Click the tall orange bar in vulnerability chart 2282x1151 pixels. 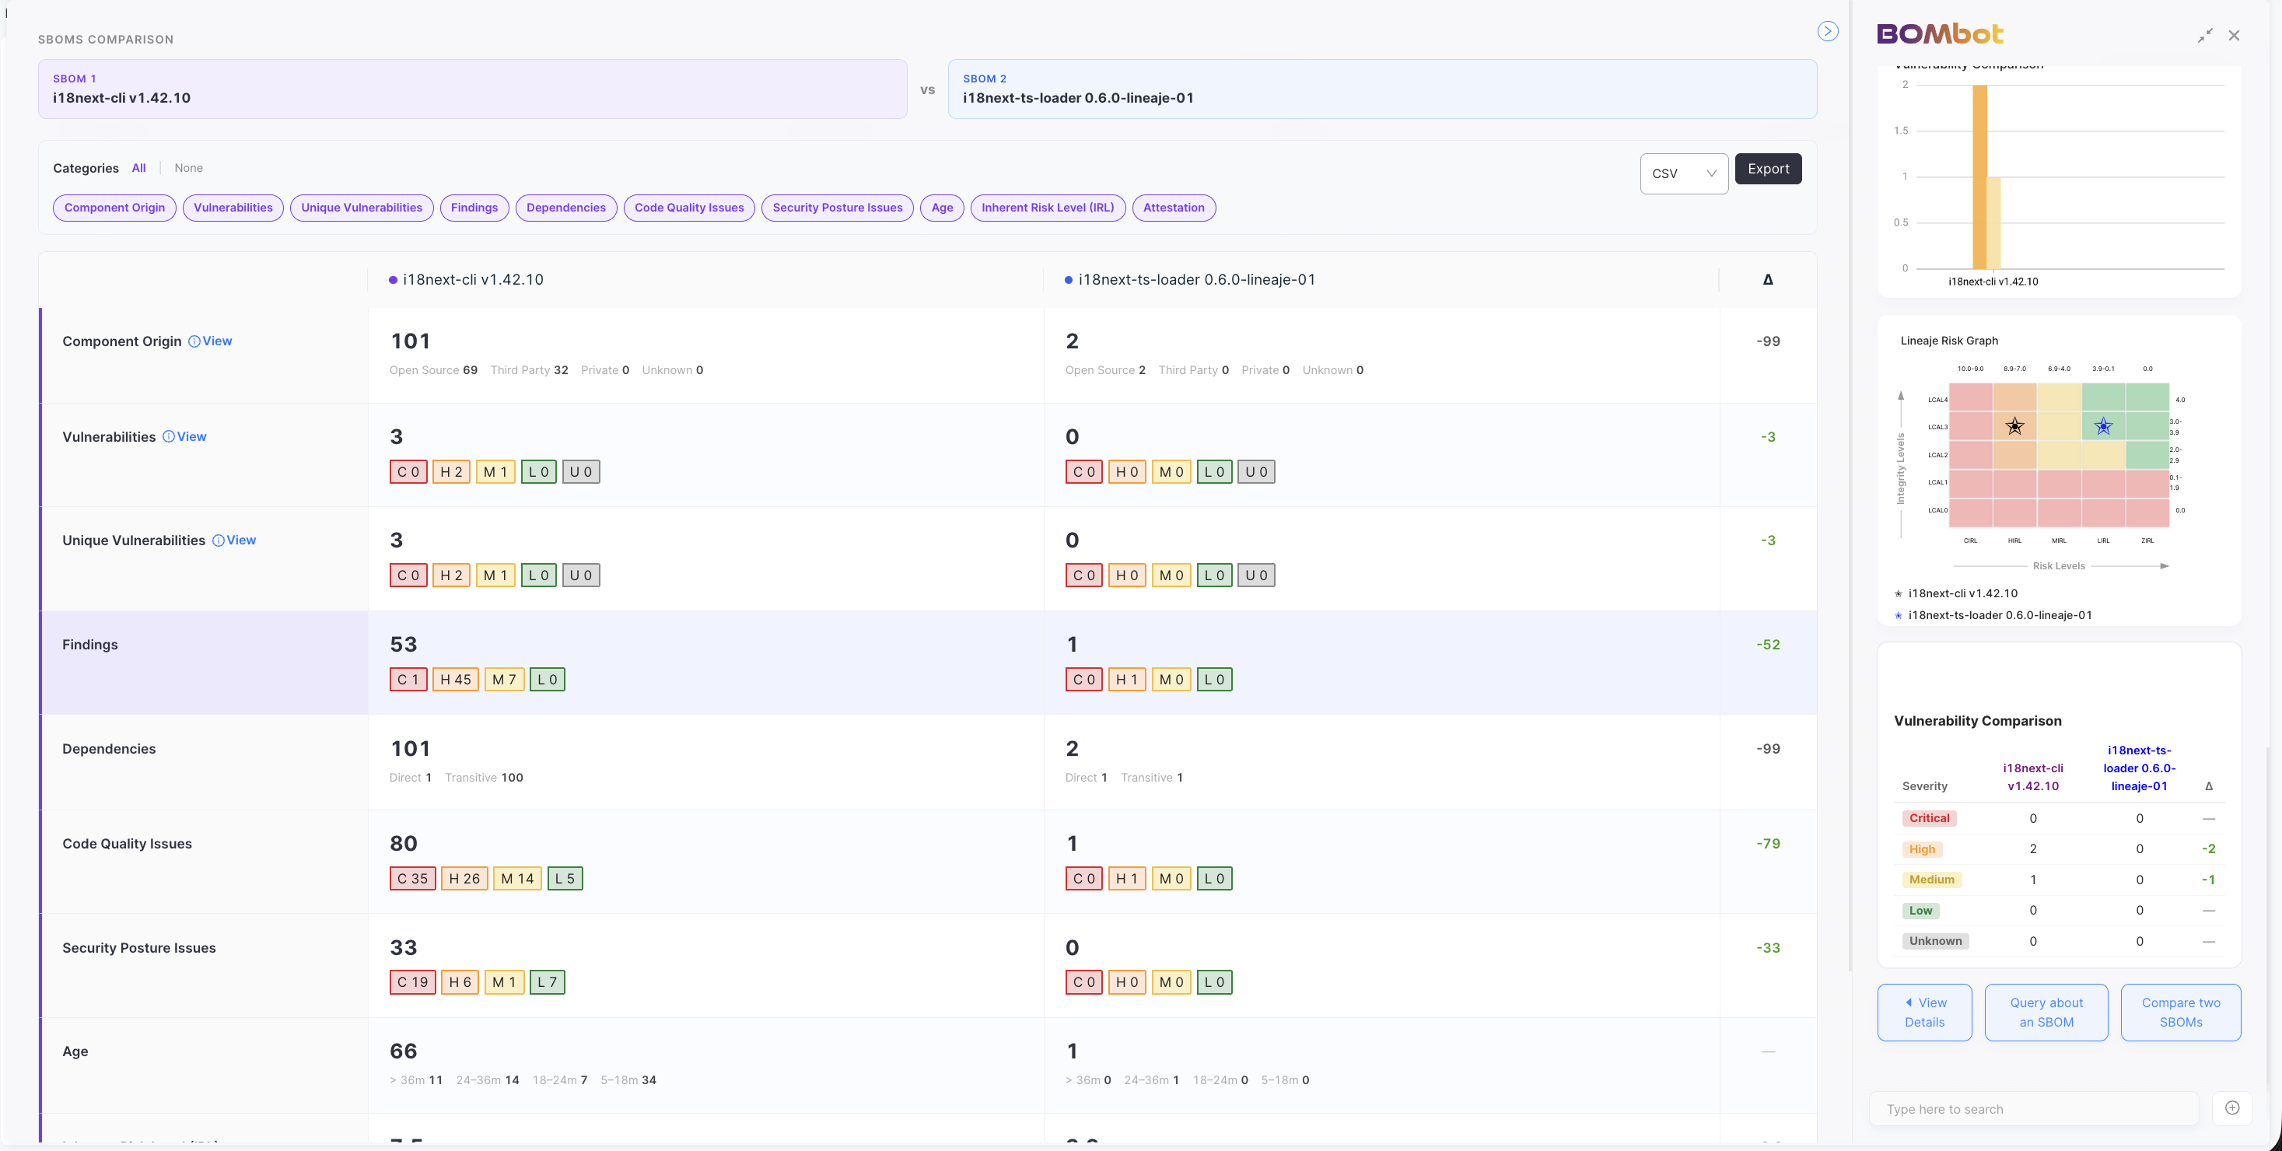click(1980, 177)
